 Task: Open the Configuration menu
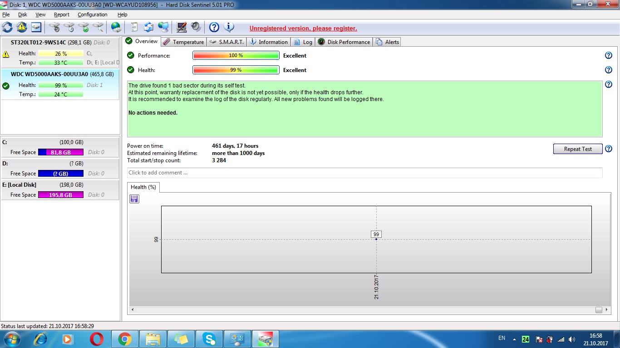click(x=92, y=14)
